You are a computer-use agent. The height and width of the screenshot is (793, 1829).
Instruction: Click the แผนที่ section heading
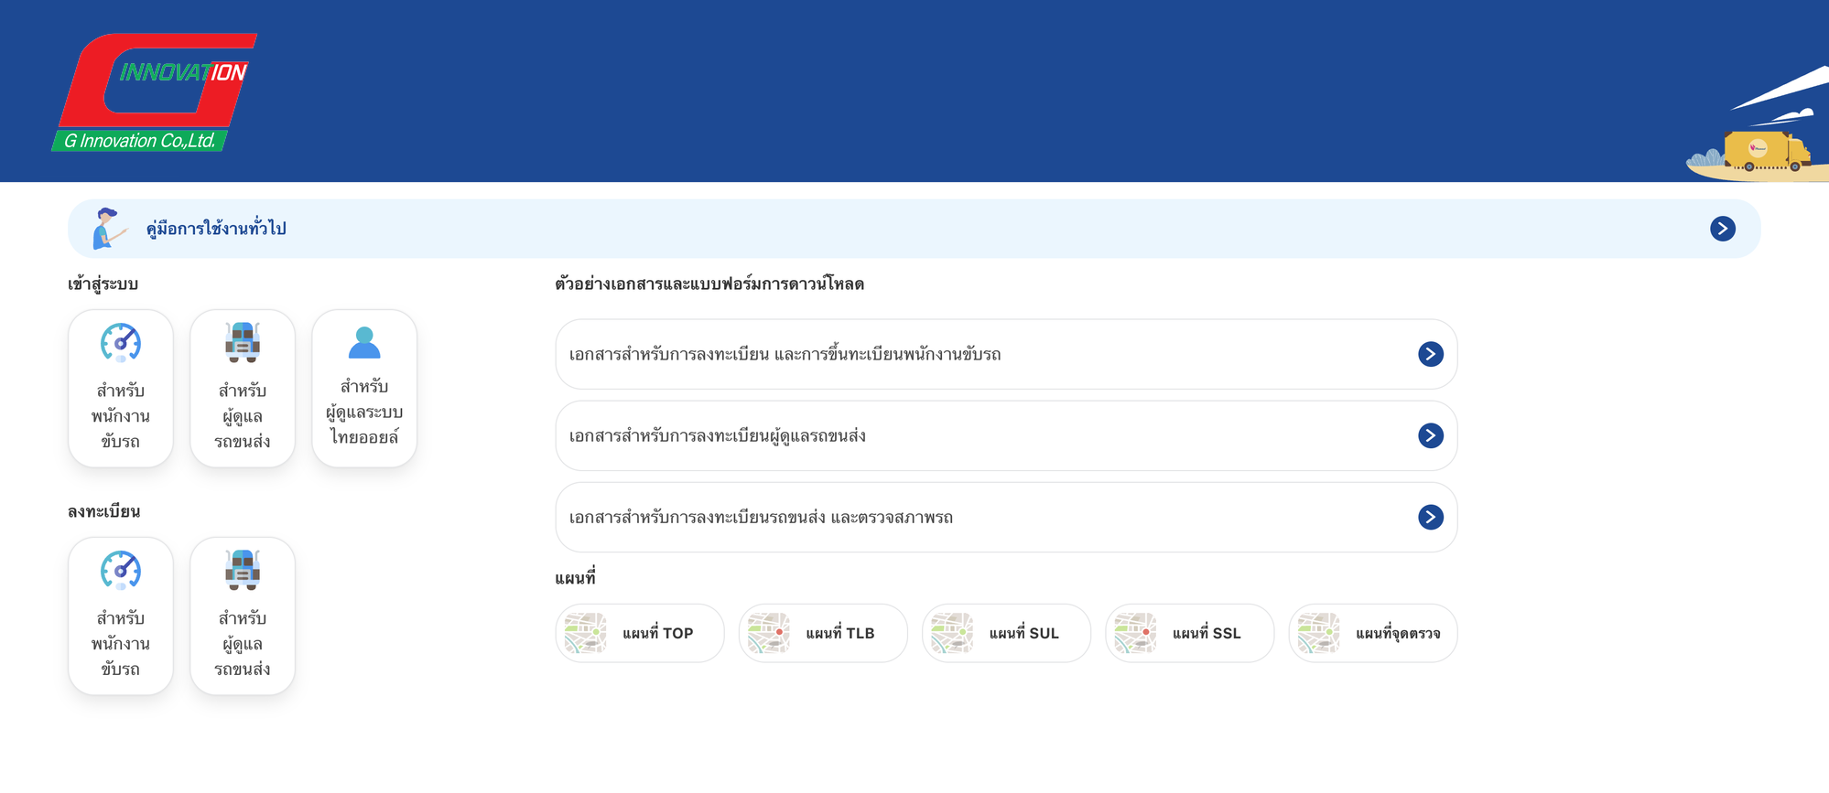(x=575, y=578)
